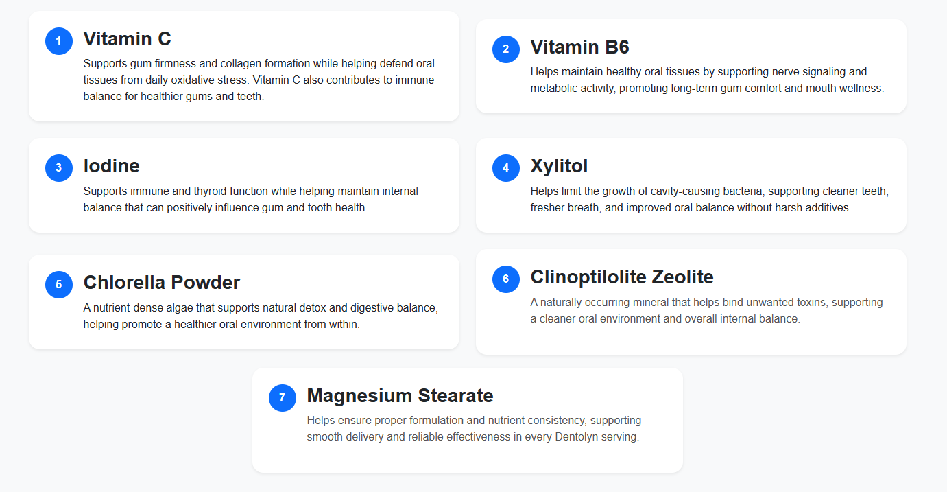This screenshot has width=947, height=492.
Task: Click the Iodine thyroid function description
Action: 251,199
